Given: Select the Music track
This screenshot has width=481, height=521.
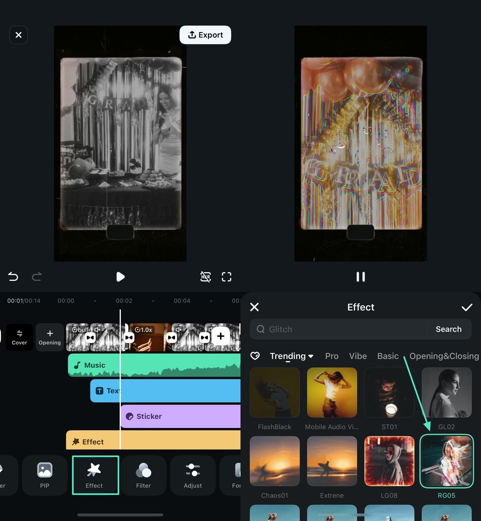Looking at the screenshot, I should pos(154,365).
